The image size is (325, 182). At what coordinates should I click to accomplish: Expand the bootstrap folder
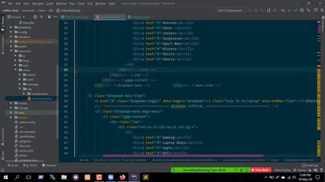[x=11, y=27]
